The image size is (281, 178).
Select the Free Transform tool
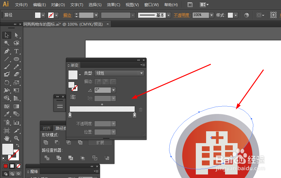16,90
